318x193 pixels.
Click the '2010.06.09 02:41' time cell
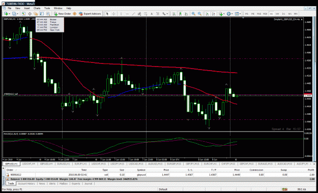point(78,175)
